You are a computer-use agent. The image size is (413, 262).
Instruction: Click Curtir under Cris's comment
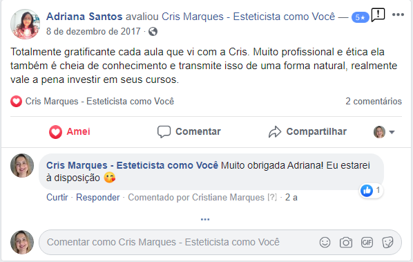57,197
